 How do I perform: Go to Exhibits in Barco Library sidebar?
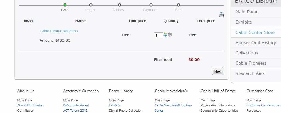(243, 22)
